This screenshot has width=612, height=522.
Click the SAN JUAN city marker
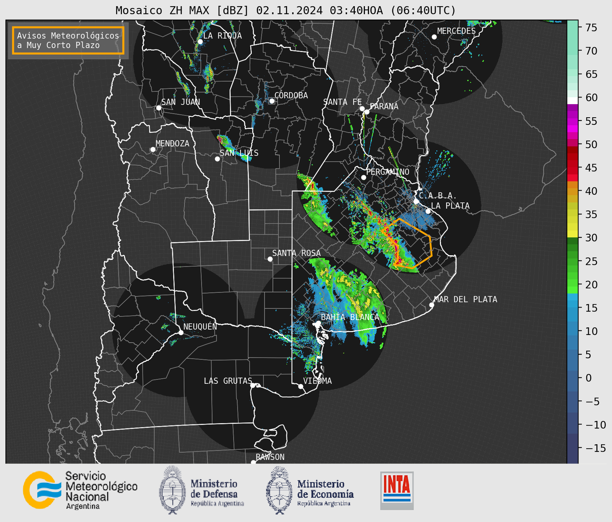coord(159,108)
